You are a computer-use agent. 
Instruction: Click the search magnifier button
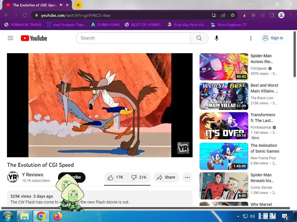click(199, 38)
